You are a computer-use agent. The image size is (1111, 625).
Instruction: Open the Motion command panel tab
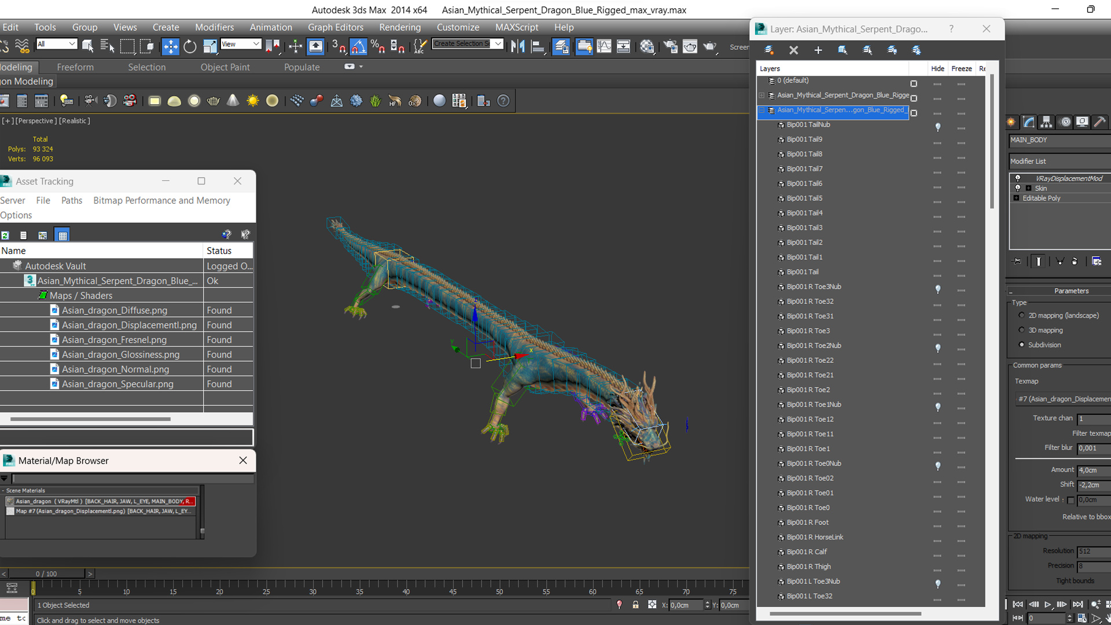1064,122
